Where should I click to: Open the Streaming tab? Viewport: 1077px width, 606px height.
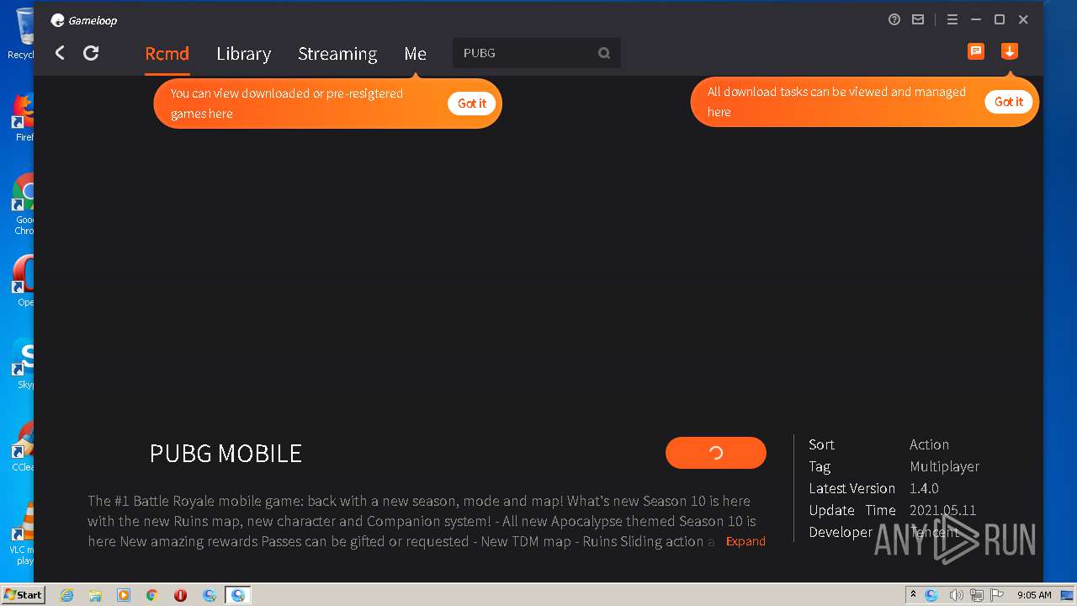click(x=337, y=53)
